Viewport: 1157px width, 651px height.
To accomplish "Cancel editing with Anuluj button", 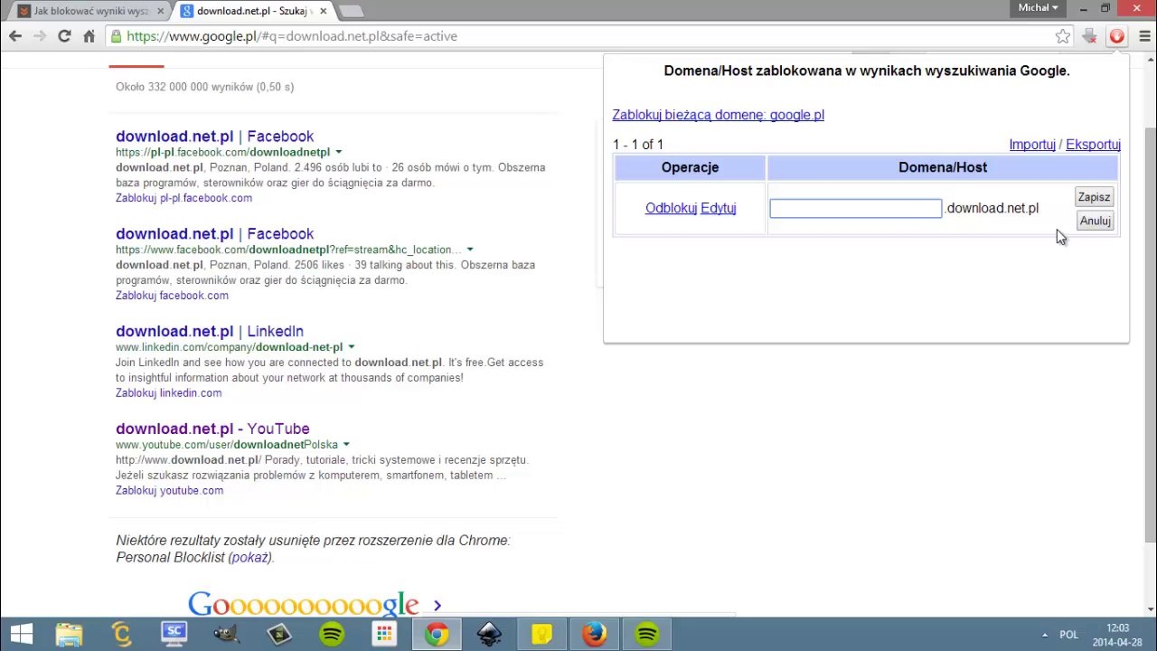I will (x=1095, y=221).
